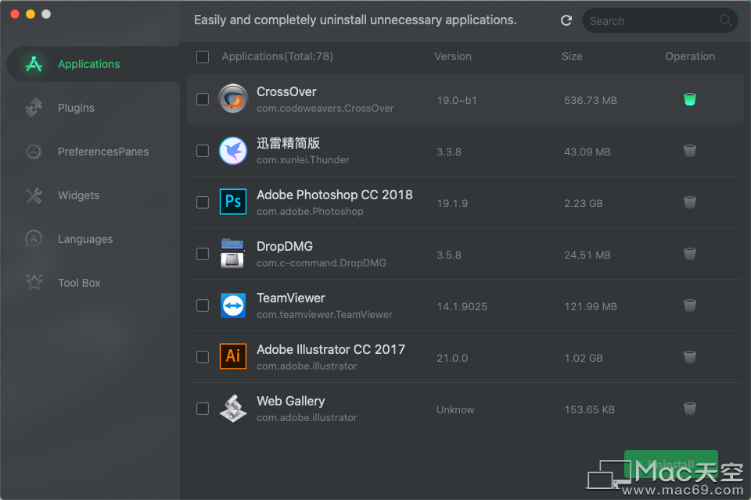Select the DropDMG app name
This screenshot has width=751, height=500.
285,246
